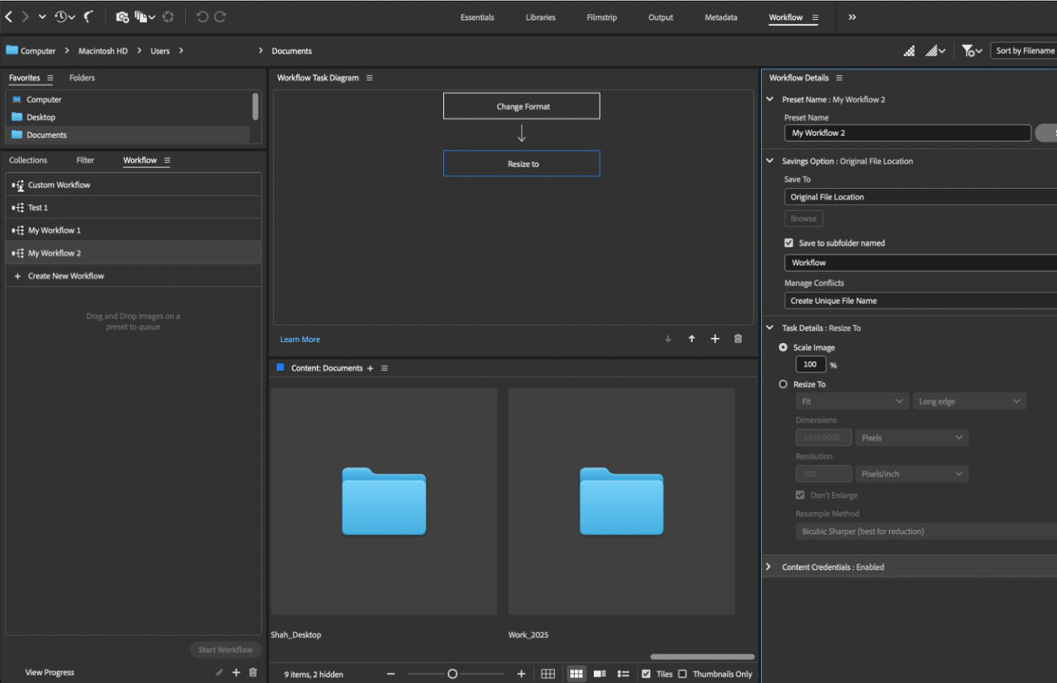
Task: Open the Long edge dropdown
Action: coord(969,401)
